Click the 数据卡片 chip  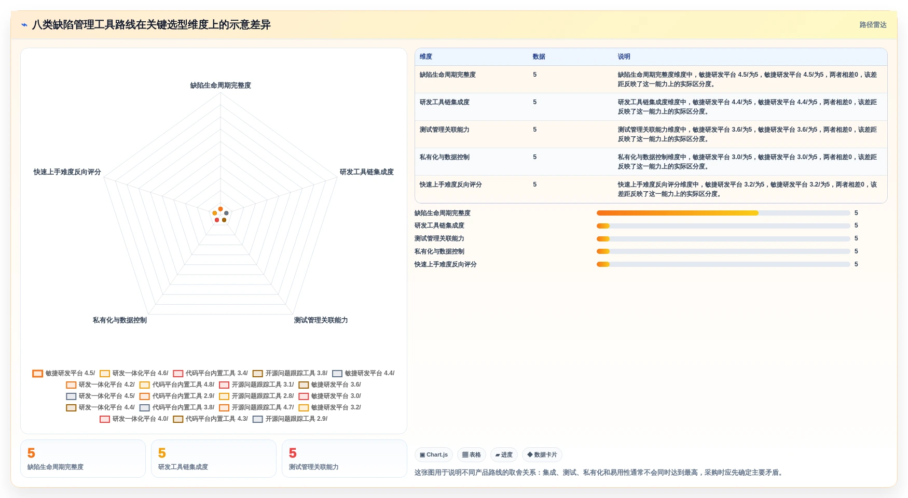pyautogui.click(x=542, y=455)
